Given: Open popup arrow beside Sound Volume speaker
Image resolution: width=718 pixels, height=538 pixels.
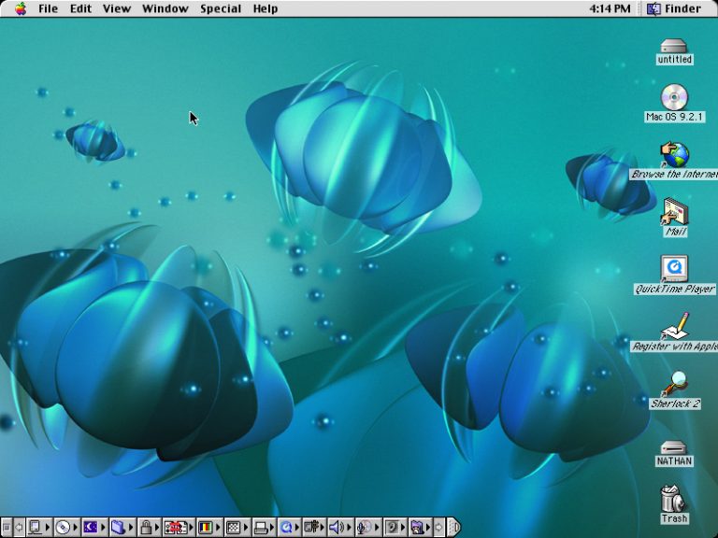Looking at the screenshot, I should click(x=350, y=527).
